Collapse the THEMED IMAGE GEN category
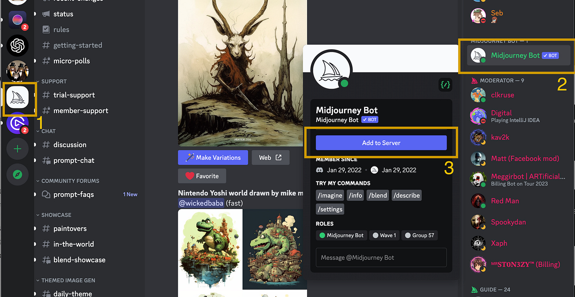Viewport: 575px width, 297px height. pyautogui.click(x=65, y=280)
